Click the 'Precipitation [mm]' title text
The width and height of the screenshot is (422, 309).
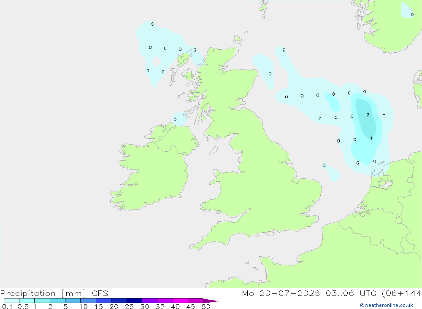pyautogui.click(x=43, y=293)
